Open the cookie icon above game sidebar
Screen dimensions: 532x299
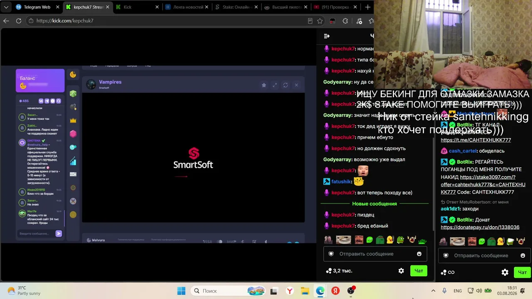point(73,74)
